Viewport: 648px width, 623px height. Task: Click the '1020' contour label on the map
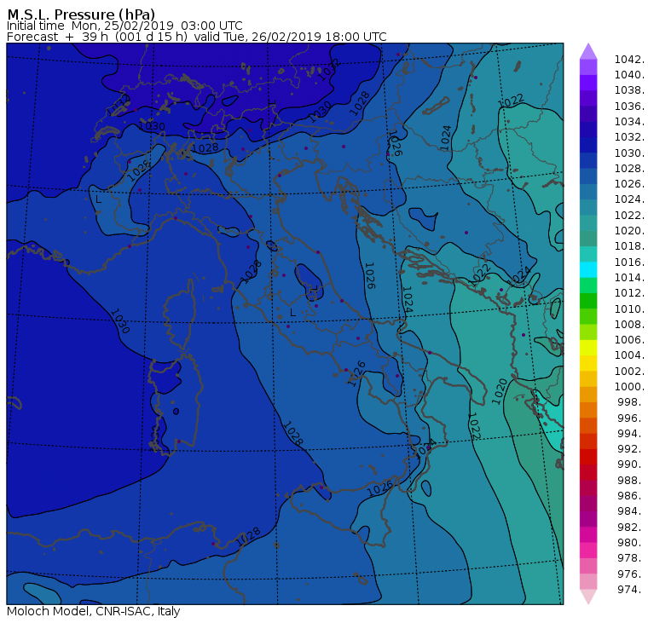500,391
